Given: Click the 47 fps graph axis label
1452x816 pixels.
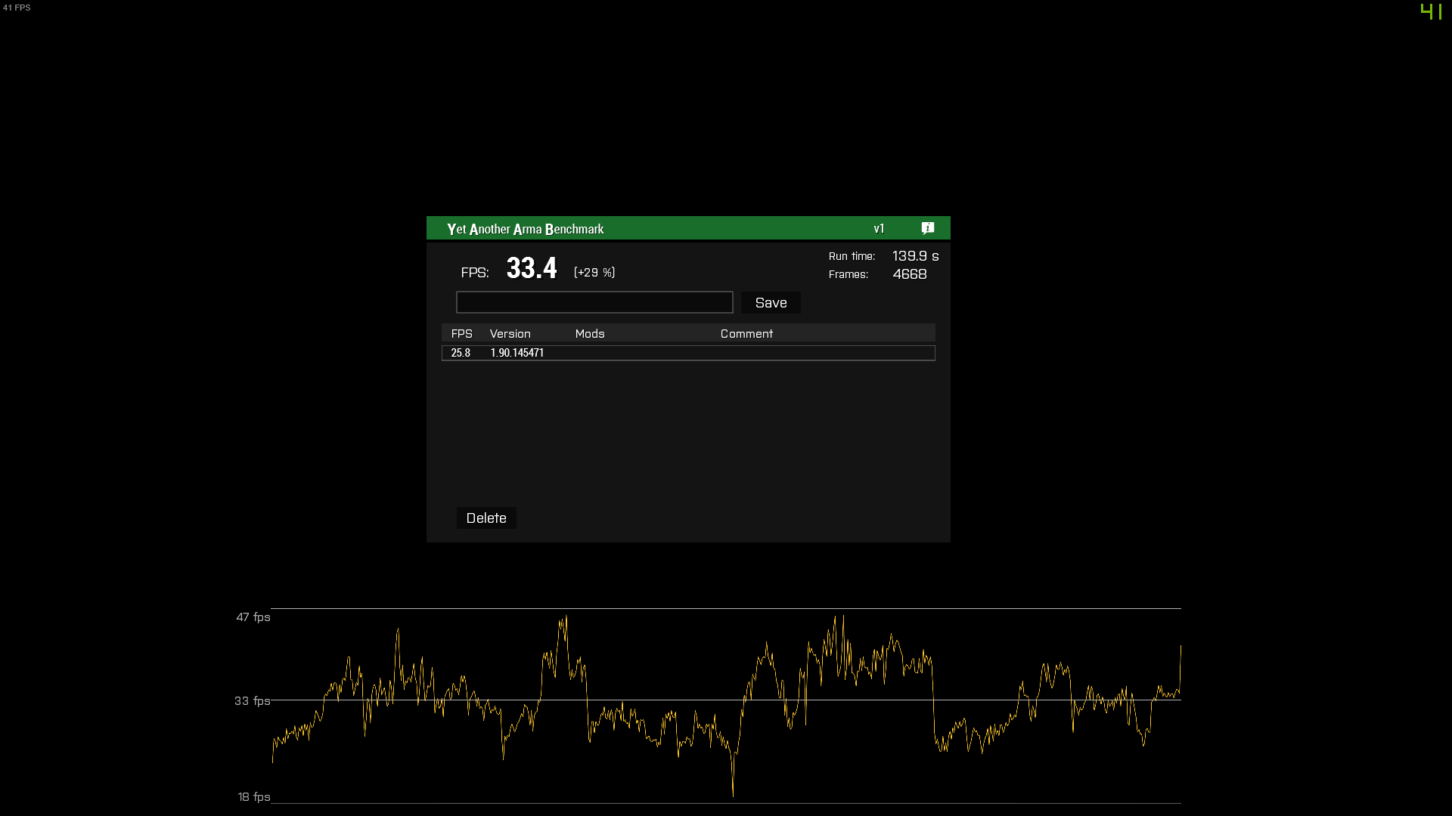Looking at the screenshot, I should [x=253, y=617].
